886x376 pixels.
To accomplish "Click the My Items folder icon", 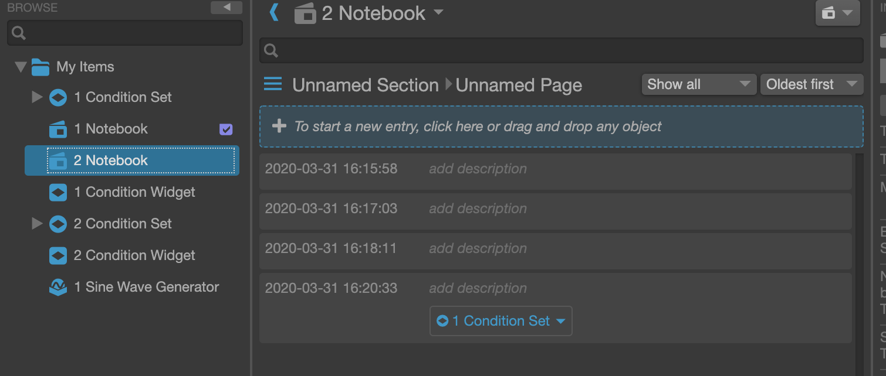I will [39, 66].
